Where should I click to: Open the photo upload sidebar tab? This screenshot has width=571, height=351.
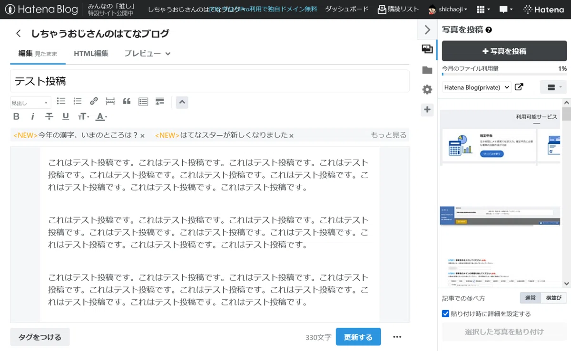pyautogui.click(x=427, y=48)
